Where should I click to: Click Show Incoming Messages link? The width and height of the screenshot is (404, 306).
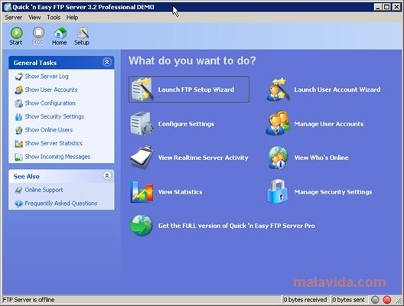[x=57, y=157]
